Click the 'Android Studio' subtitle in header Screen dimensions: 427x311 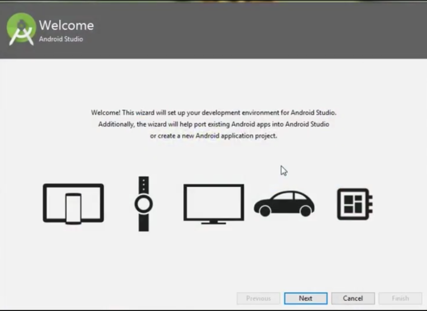pyautogui.click(x=61, y=39)
